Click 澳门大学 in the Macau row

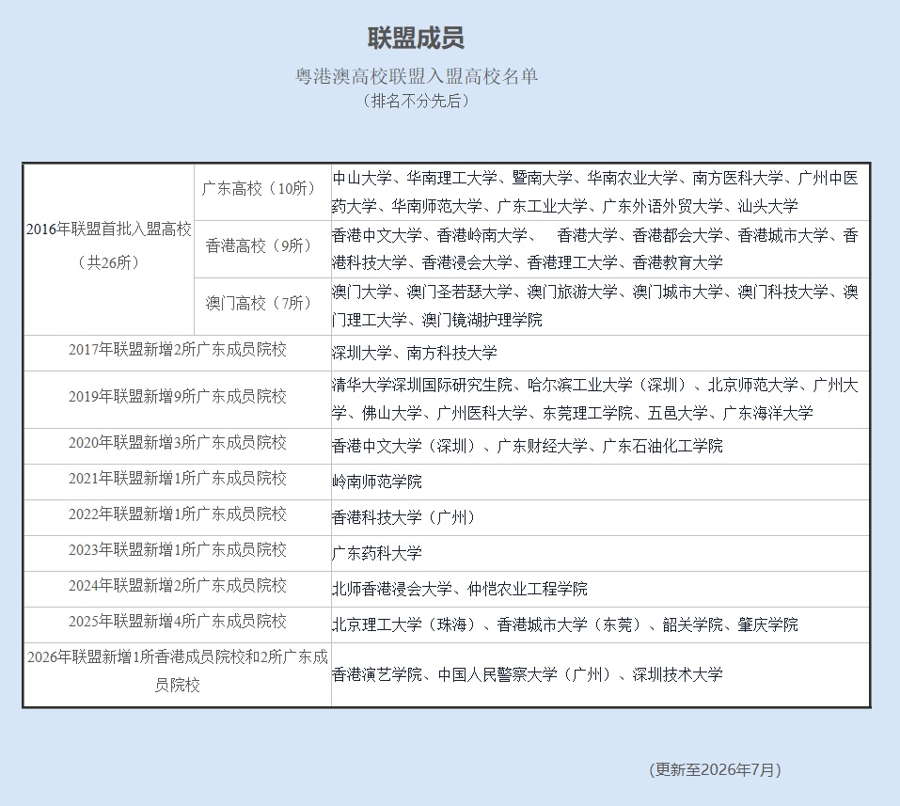tap(362, 292)
